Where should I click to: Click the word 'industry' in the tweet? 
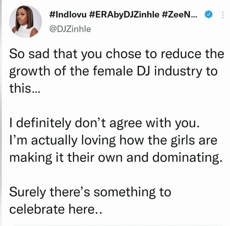[x=178, y=72]
